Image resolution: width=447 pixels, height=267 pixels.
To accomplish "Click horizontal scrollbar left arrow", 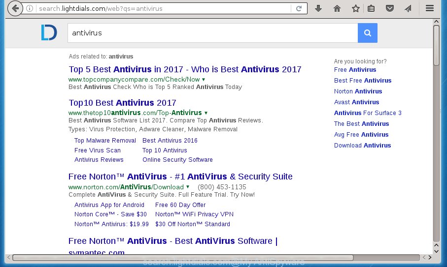I will tap(8, 258).
